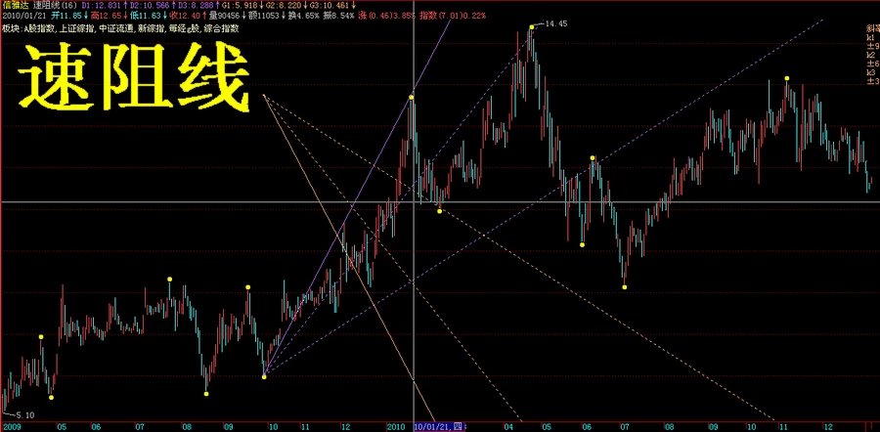This screenshot has height=432, width=880.
Task: Click the amplitude 振8.54%
Action: 338,15
